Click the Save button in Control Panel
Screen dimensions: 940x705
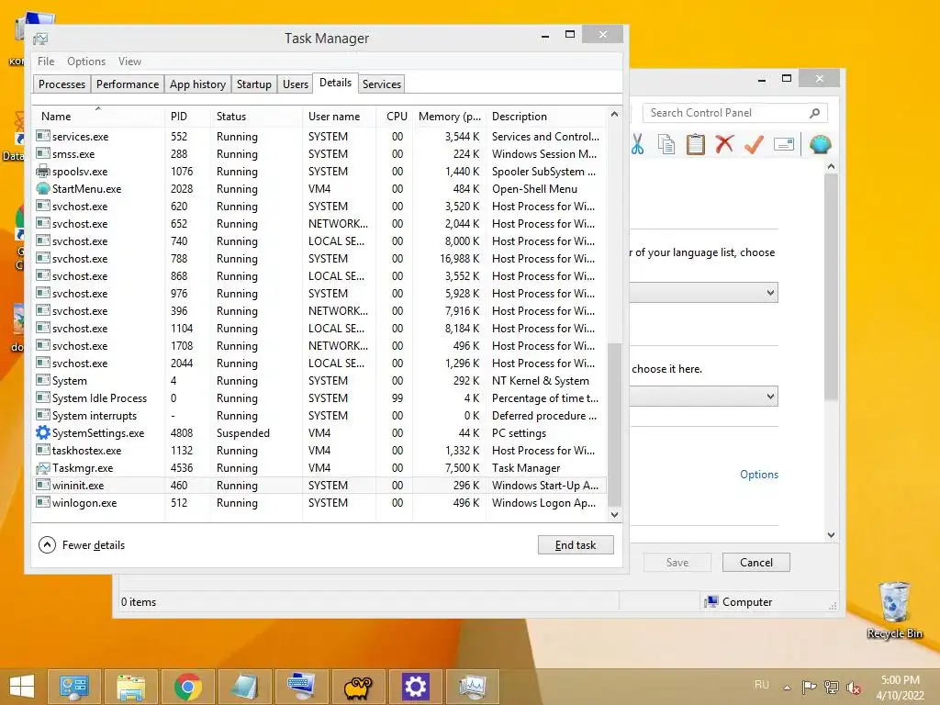coord(677,563)
